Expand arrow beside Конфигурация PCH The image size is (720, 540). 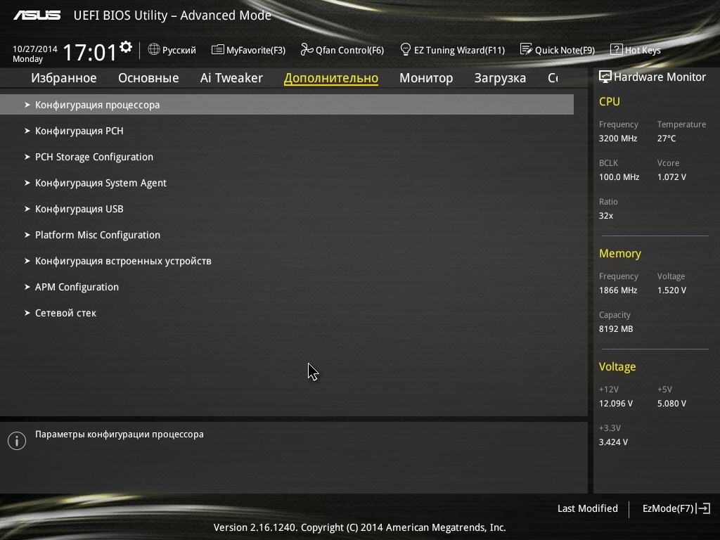(x=27, y=131)
